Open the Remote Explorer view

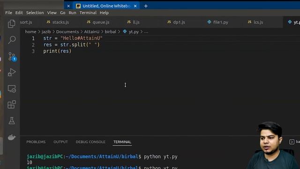(12, 89)
